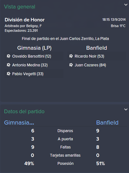Collapse the Datos del partido chevron
129x173 pixels.
[x=126, y=109]
